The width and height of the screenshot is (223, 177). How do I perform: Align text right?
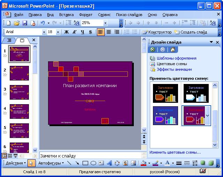coord(117,32)
